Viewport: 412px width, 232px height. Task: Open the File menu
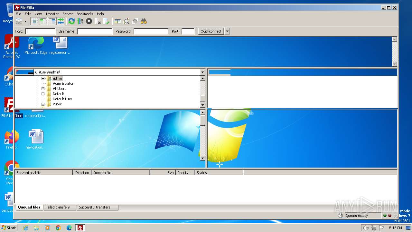18,14
